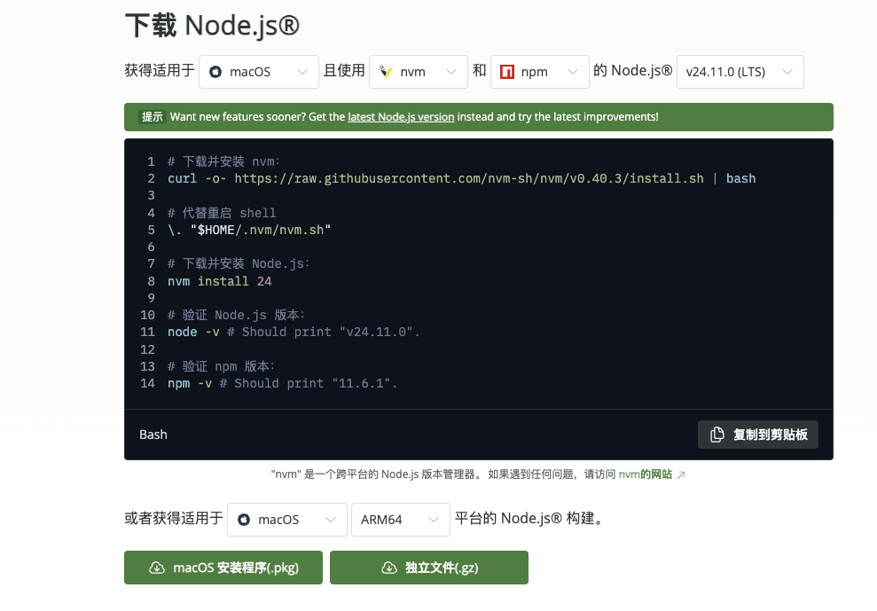Click the macOS logo icon in the bottom platform selector

pos(244,520)
